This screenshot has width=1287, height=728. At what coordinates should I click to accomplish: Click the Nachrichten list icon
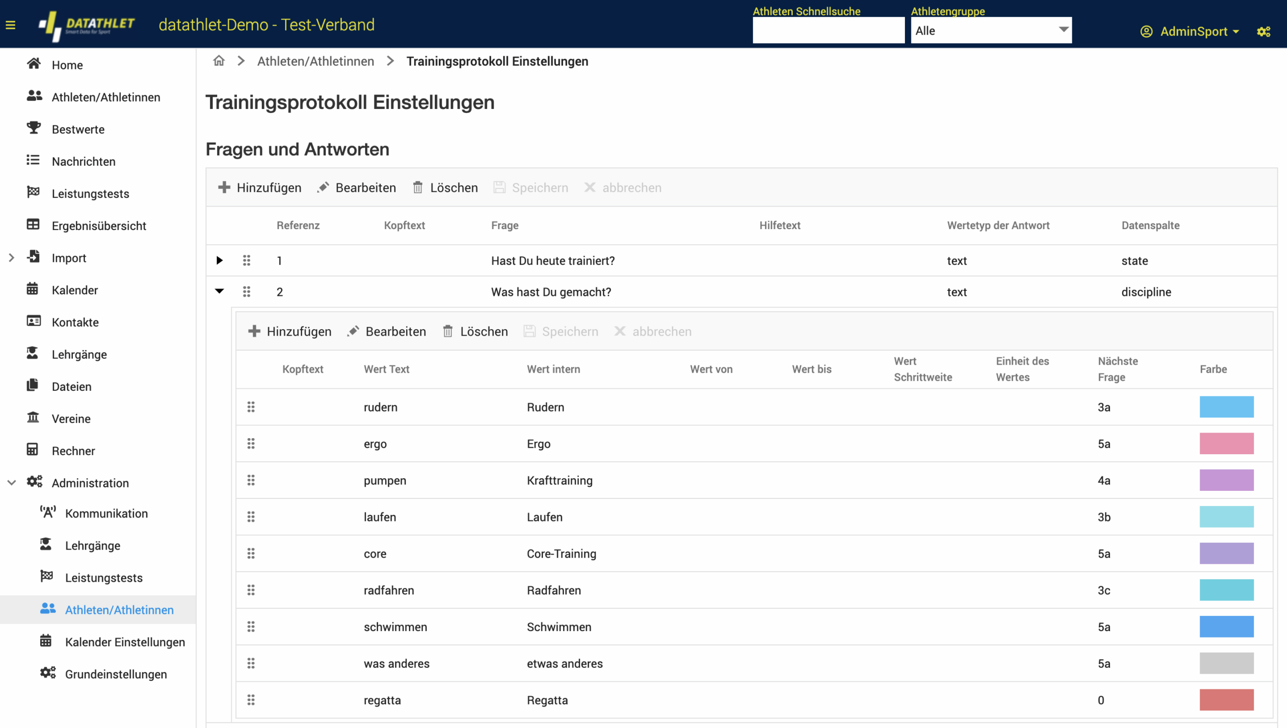pos(33,160)
